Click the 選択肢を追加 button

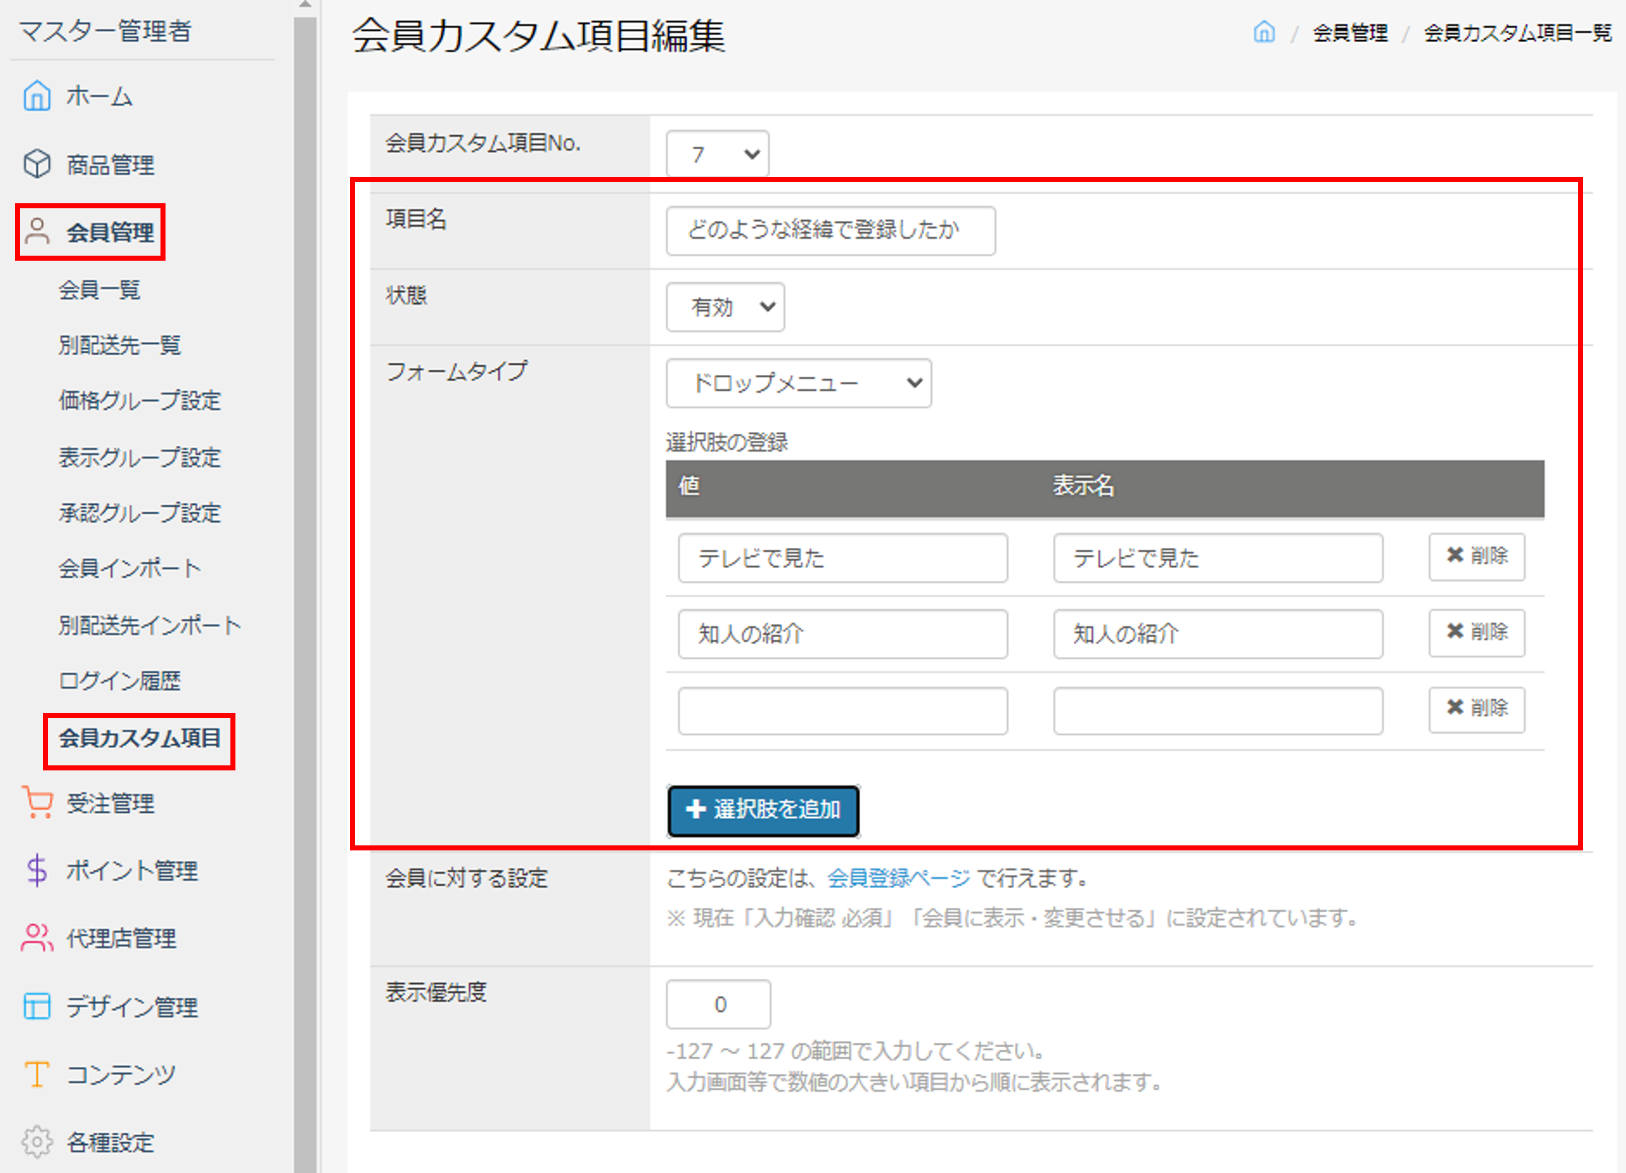coord(763,810)
